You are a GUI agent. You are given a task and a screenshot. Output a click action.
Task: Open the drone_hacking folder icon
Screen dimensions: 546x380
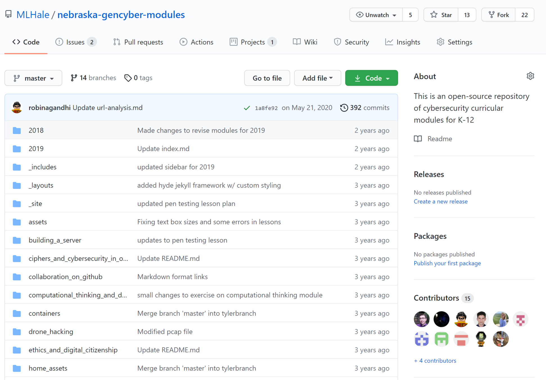coord(17,332)
